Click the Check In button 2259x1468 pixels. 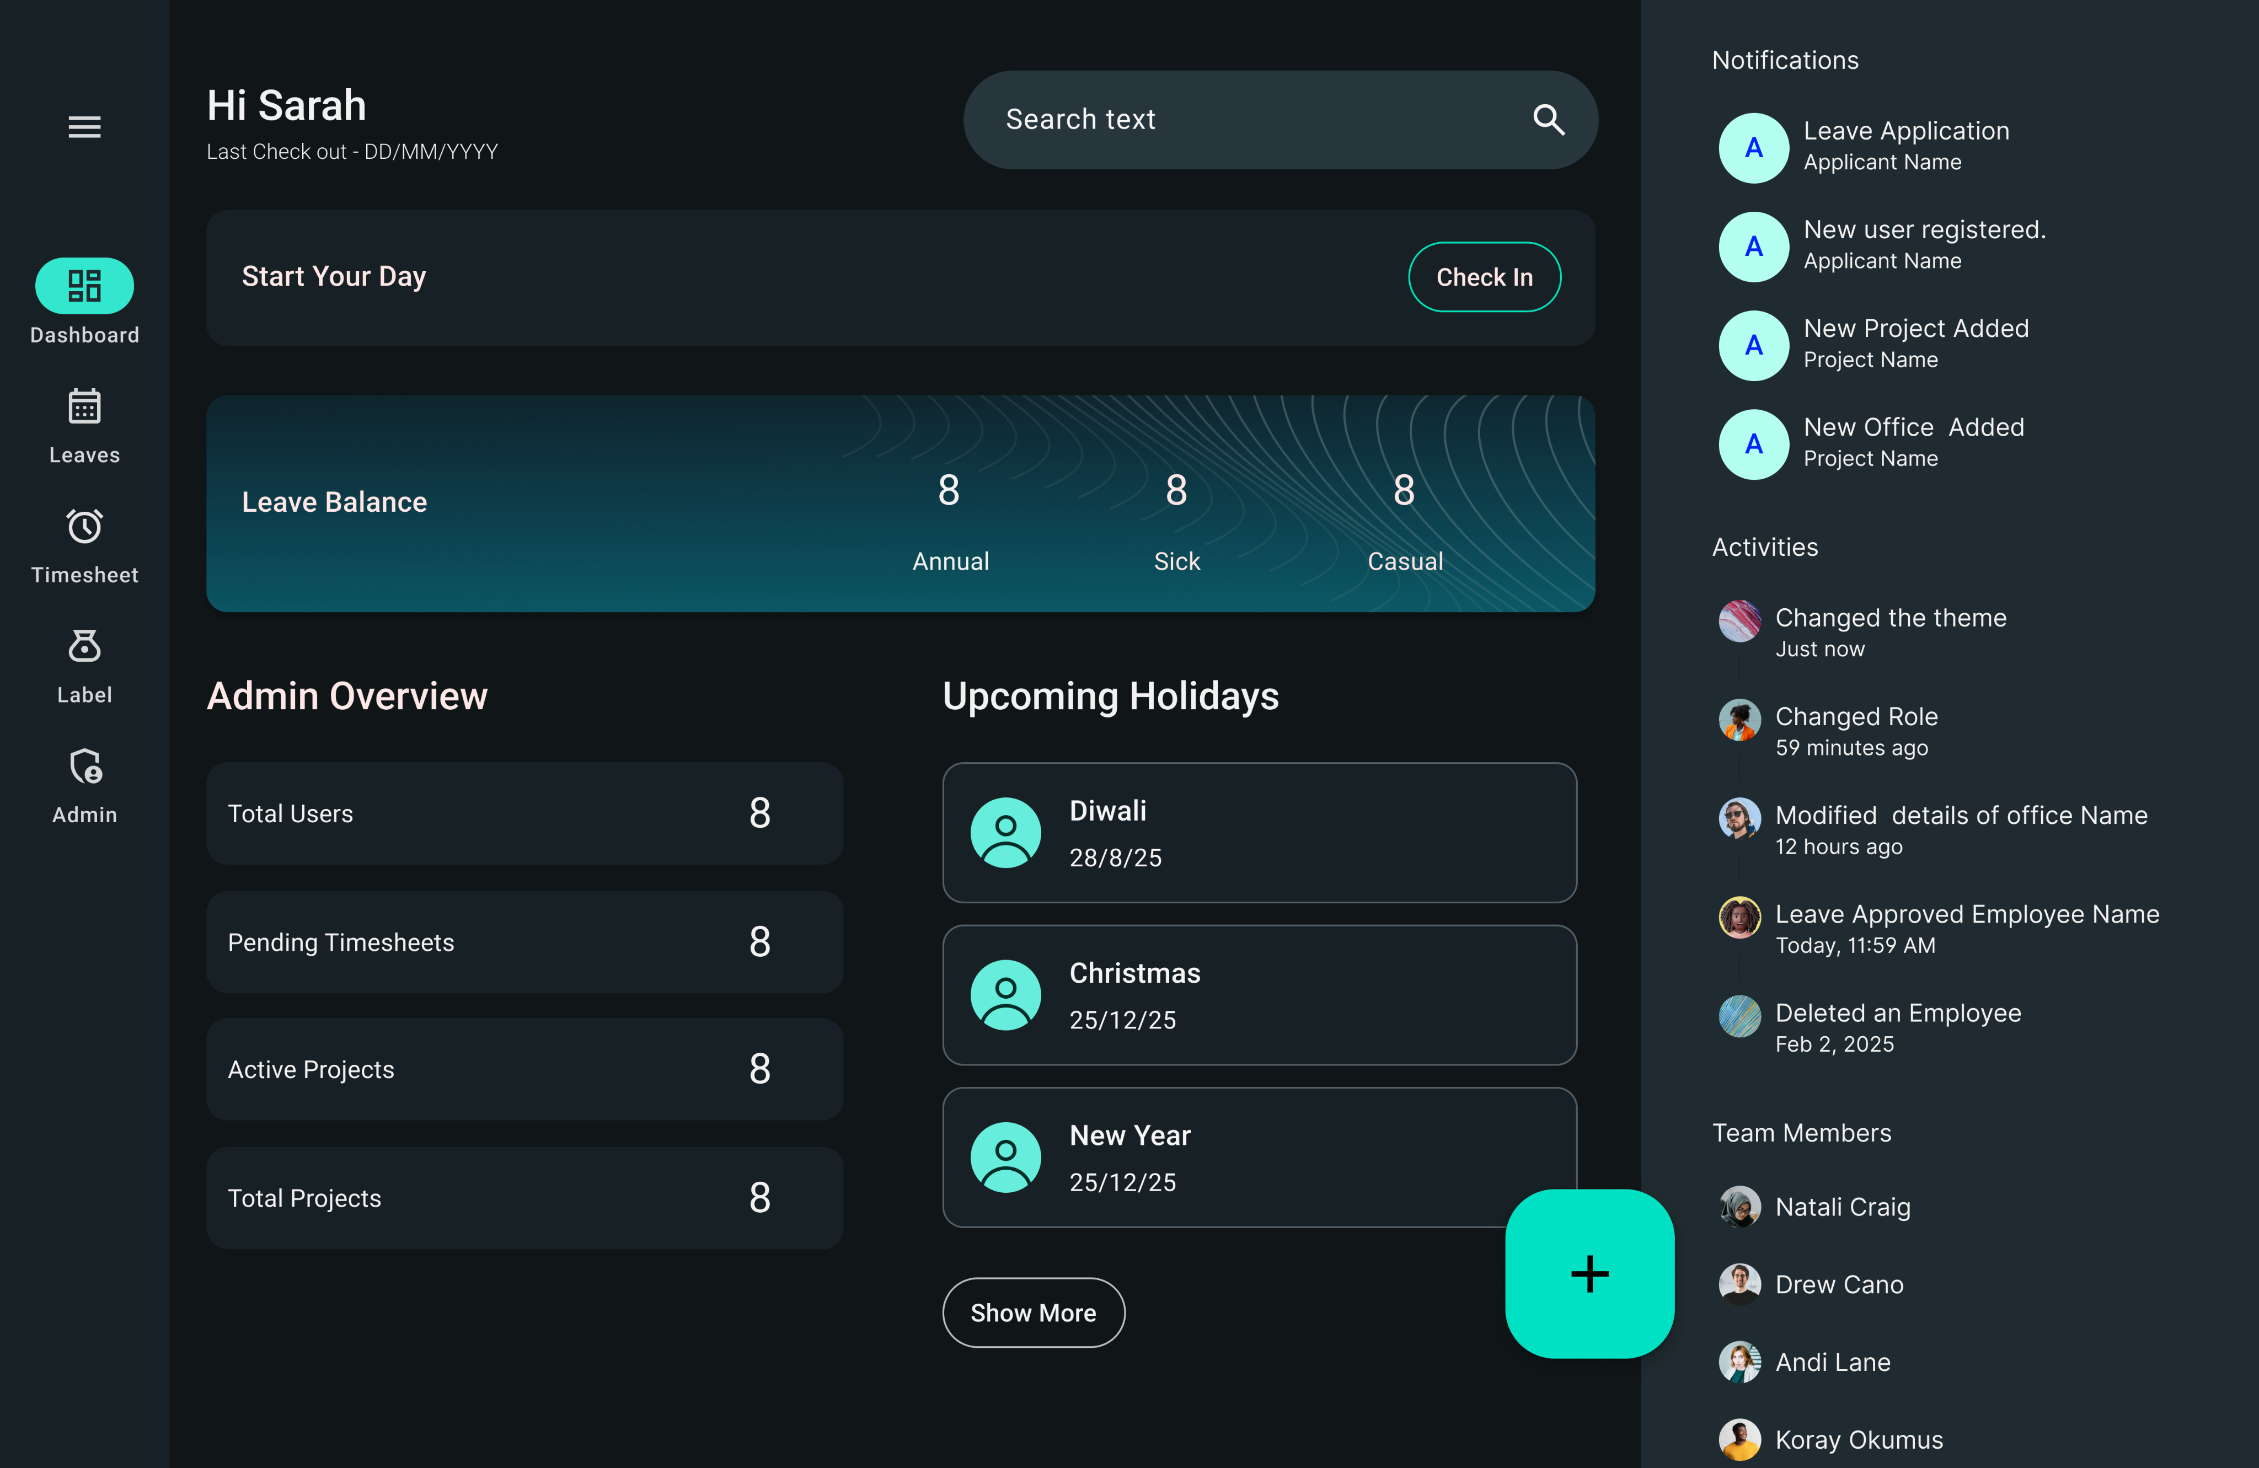[x=1484, y=277]
